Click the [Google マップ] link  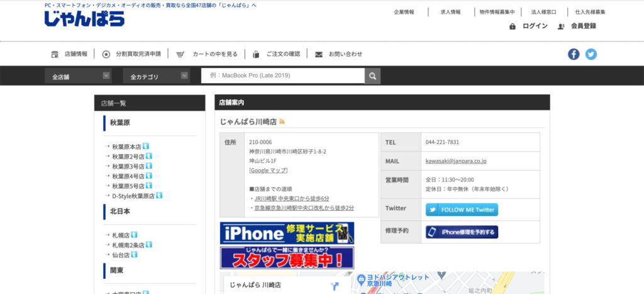tap(268, 170)
